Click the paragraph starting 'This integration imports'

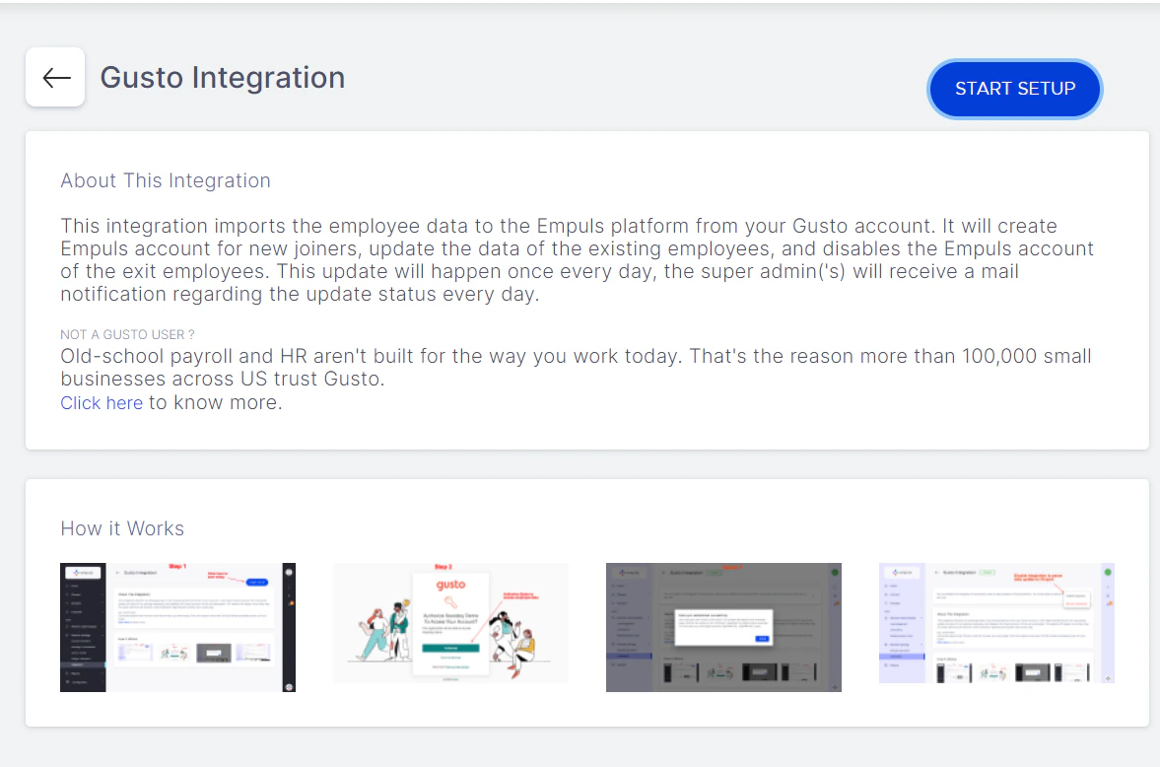(x=577, y=260)
